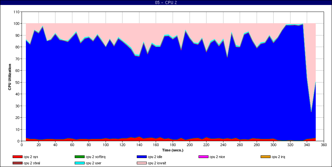Screen dimensions: 332x167
Task: Click the x-axis tick label 340
Action: point(307,145)
